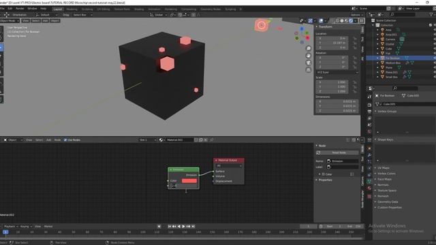Open the Global transform orientation dropdown
This screenshot has height=245, width=436.
159,15
